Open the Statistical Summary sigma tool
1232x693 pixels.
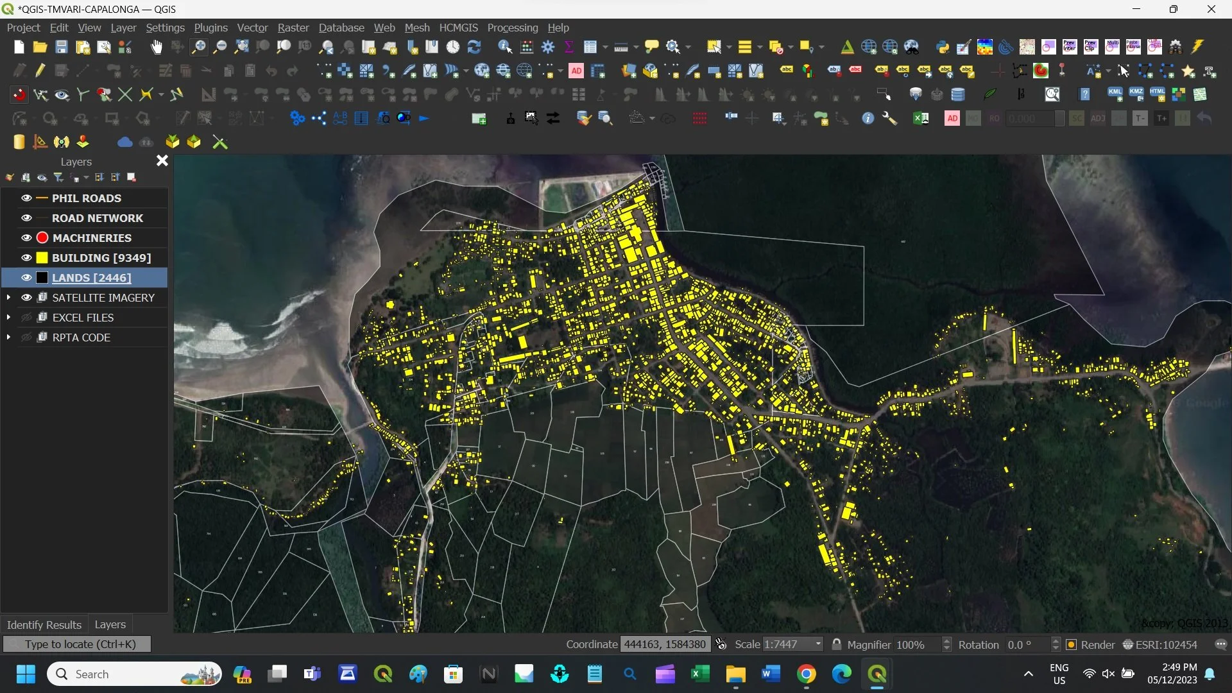569,47
